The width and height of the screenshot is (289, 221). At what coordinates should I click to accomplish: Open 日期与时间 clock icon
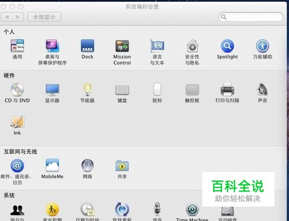coord(87,209)
